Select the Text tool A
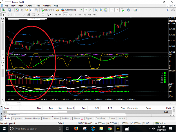The width and height of the screenshot is (176, 132). point(38,15)
